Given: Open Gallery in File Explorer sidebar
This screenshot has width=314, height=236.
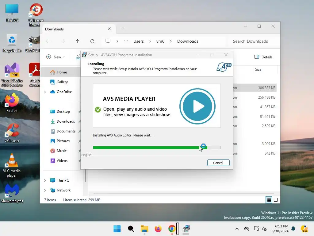Looking at the screenshot, I should click(x=62, y=82).
